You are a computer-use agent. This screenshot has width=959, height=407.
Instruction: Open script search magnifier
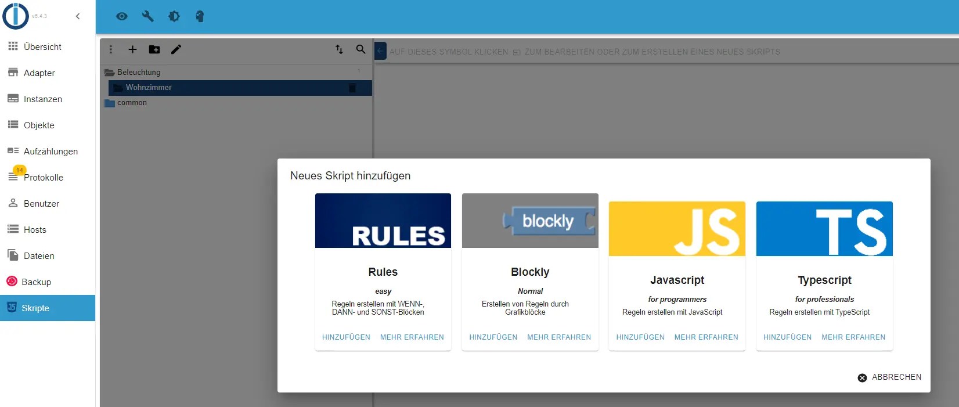361,49
